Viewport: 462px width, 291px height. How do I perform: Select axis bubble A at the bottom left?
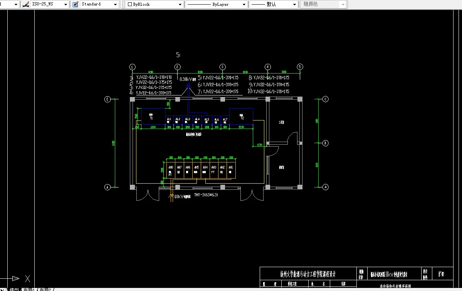pyautogui.click(x=108, y=187)
